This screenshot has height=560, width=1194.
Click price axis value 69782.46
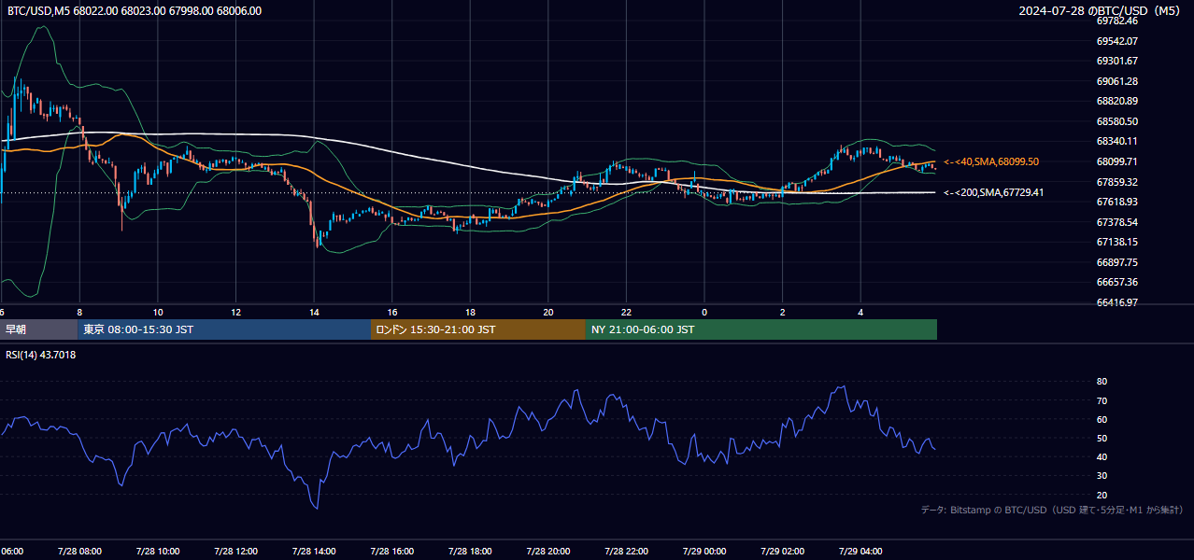click(1116, 21)
